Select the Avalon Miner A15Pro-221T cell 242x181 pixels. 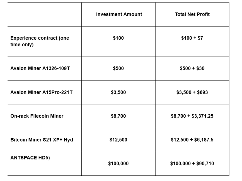click(42, 92)
